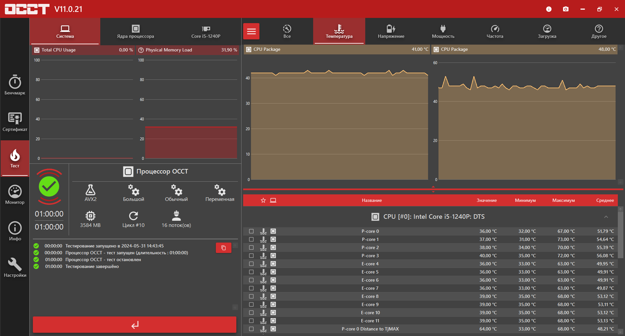Check the P-core 0 checkbox
This screenshot has width=625, height=336.
pyautogui.click(x=251, y=231)
